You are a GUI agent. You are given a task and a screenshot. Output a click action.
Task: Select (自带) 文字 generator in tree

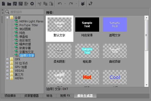point(27,55)
